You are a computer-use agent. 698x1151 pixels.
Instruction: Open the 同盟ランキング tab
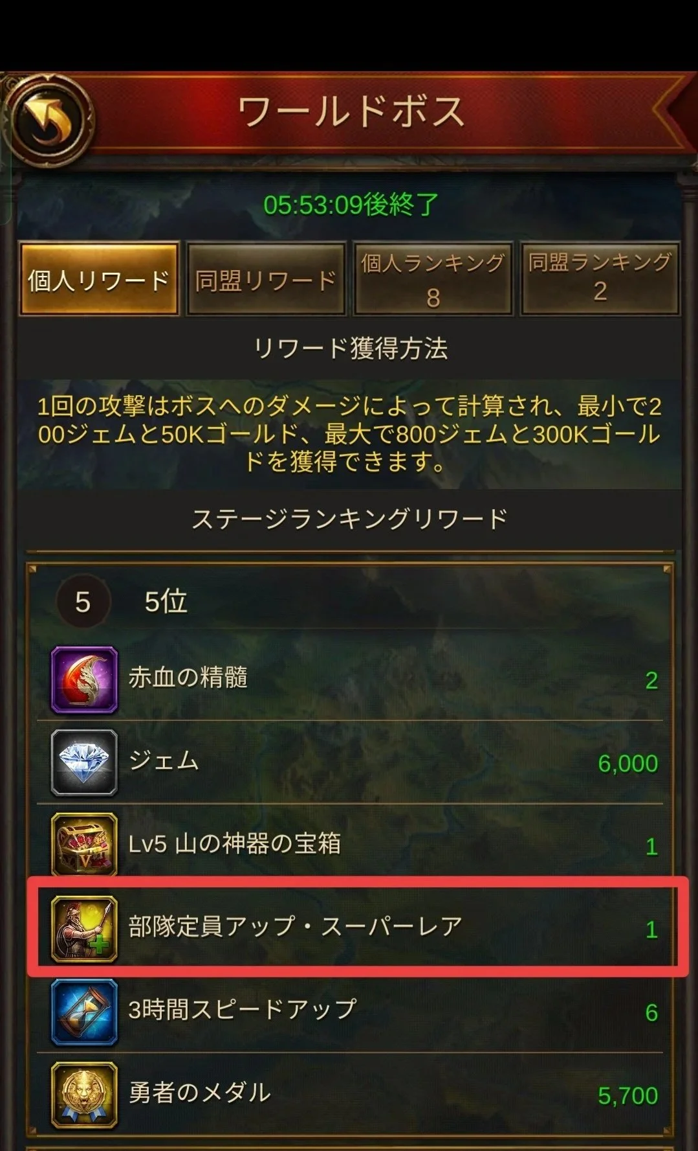coord(600,279)
